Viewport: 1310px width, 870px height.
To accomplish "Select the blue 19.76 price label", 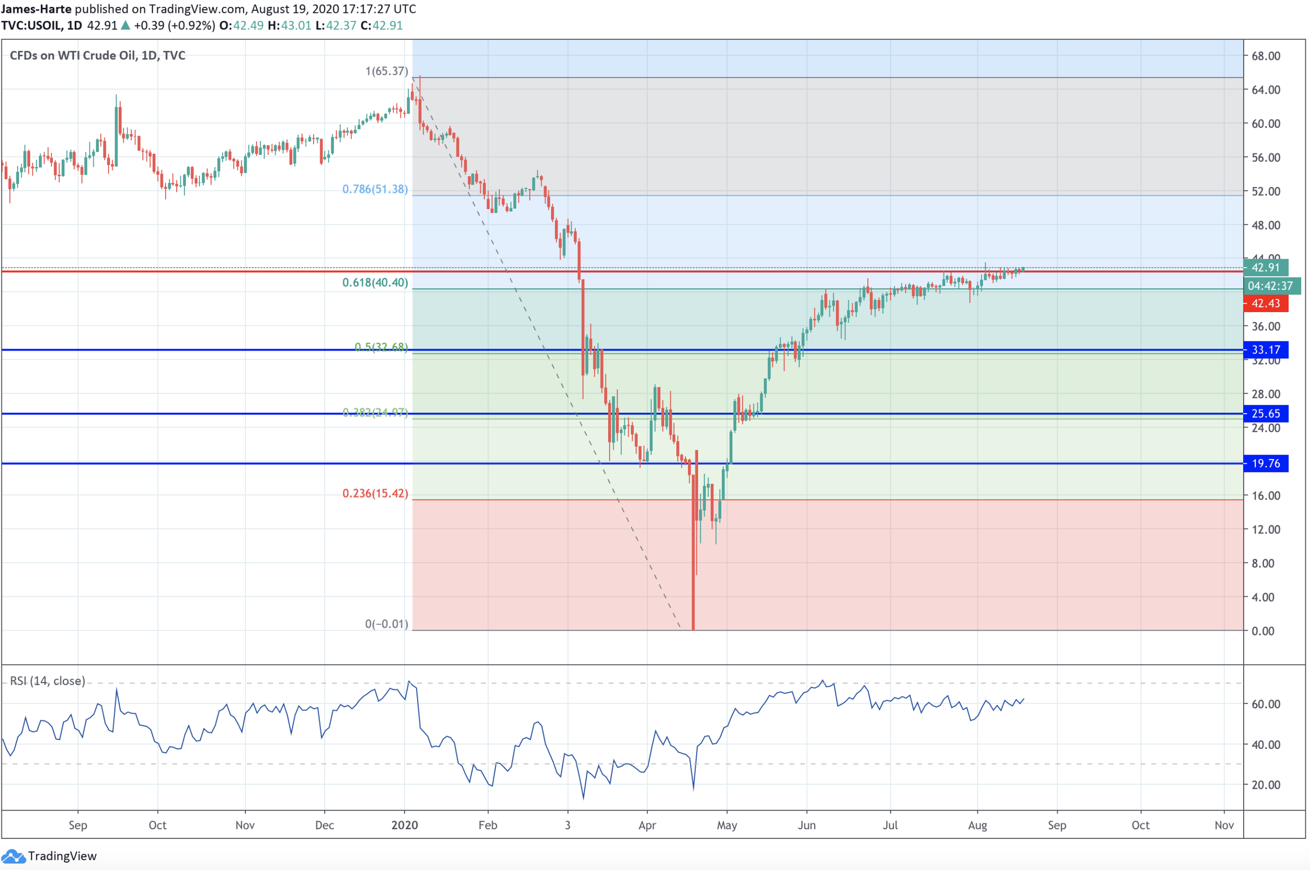I will [1265, 463].
